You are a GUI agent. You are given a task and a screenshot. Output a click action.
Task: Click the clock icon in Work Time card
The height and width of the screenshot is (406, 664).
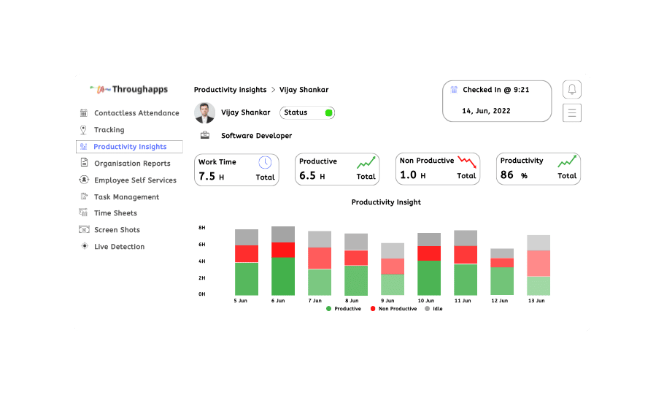pyautogui.click(x=265, y=162)
